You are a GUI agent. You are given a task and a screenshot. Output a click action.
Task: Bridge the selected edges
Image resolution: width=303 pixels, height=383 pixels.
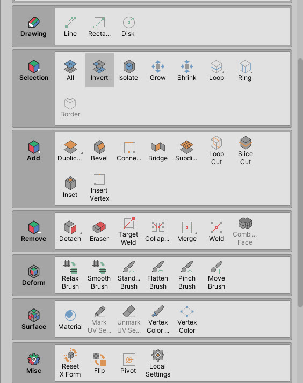(x=158, y=151)
